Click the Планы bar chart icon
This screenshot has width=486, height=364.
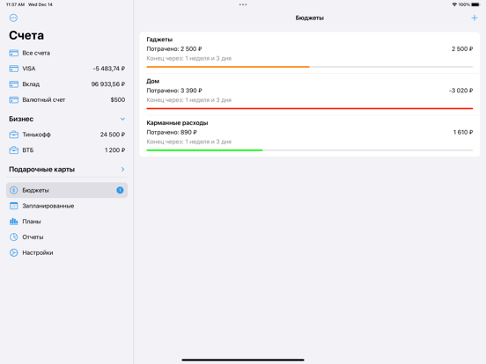click(x=13, y=222)
